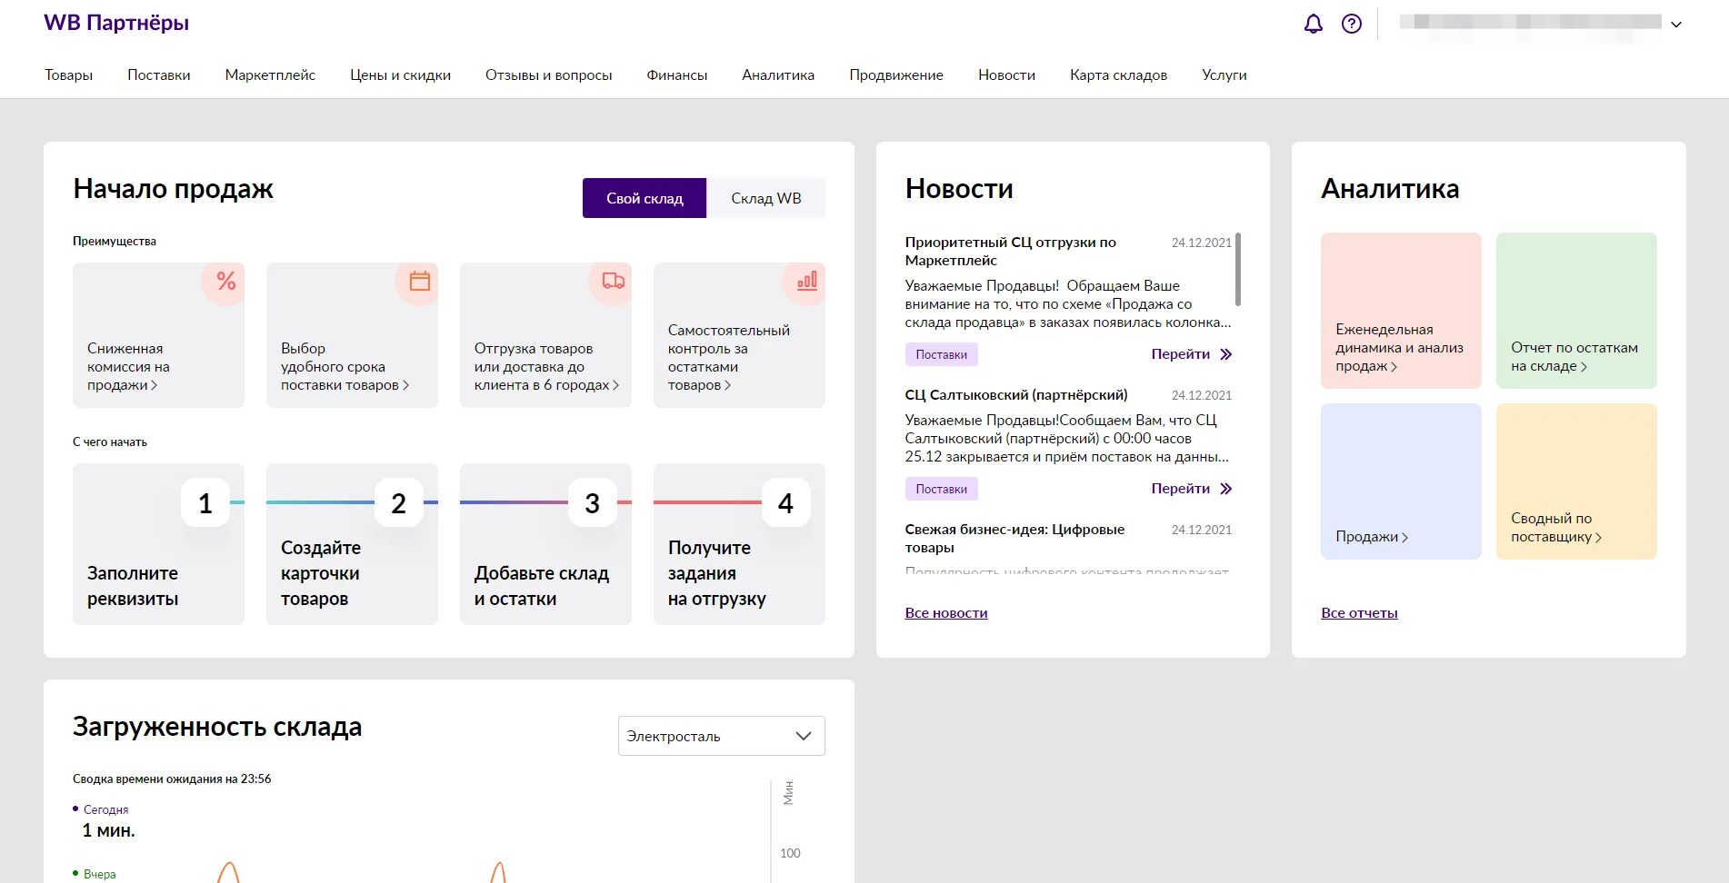Click Поставки tag under Приоритетный СЦ news

941,354
